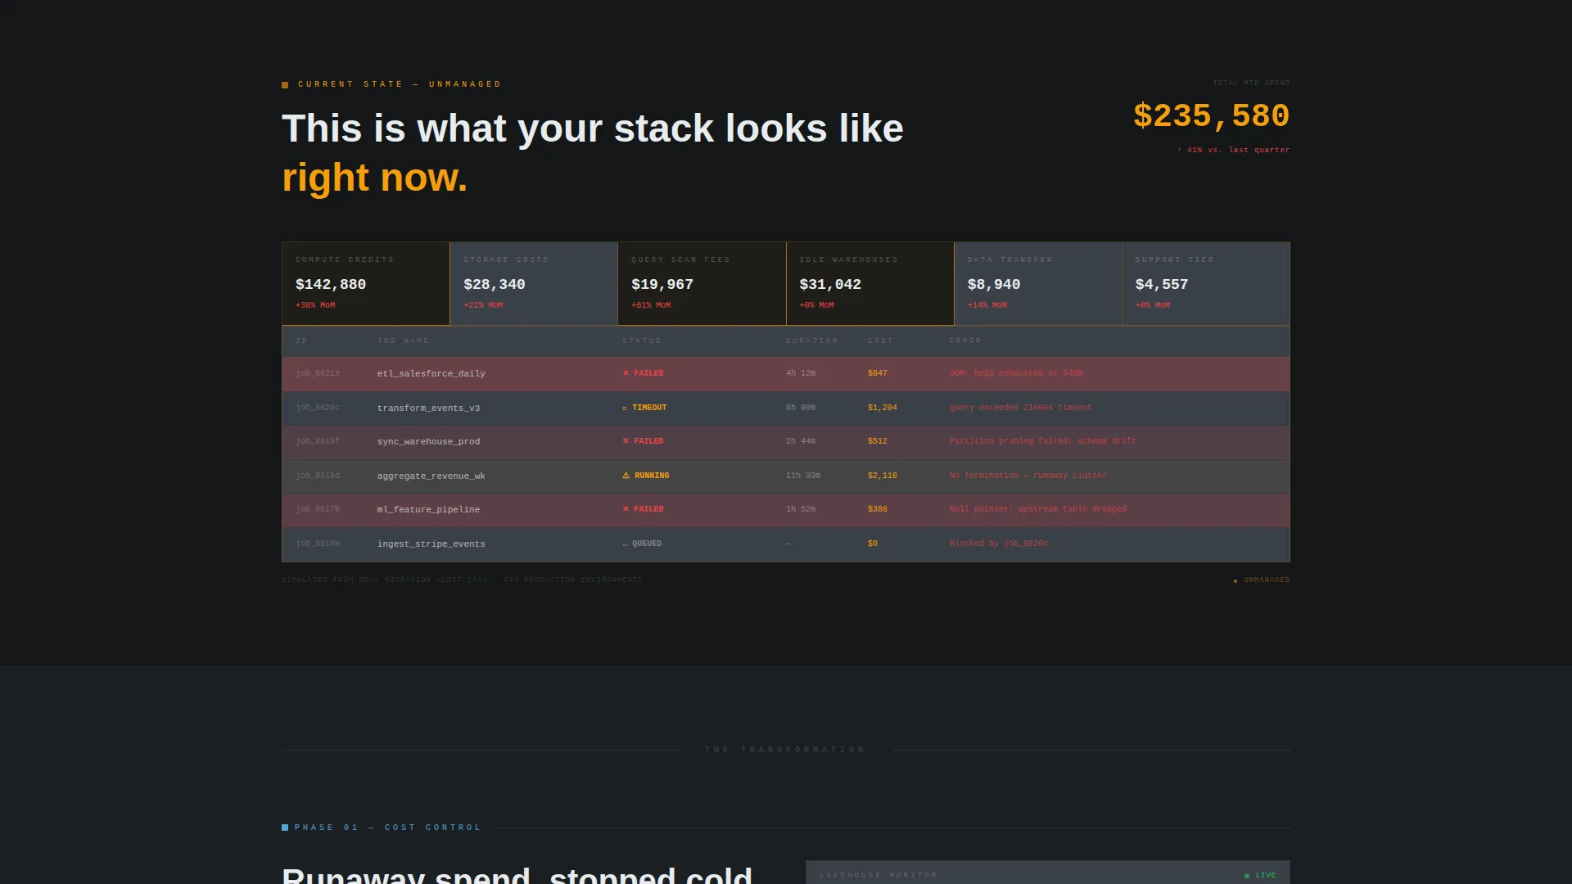Click the orange square next to CURRENT STATE
The width and height of the screenshot is (1572, 884).
pyautogui.click(x=285, y=85)
